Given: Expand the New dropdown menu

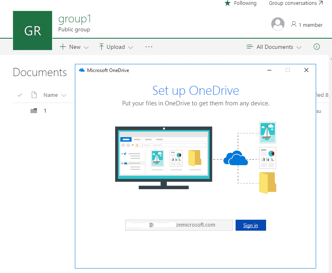Looking at the screenshot, I should tap(74, 47).
